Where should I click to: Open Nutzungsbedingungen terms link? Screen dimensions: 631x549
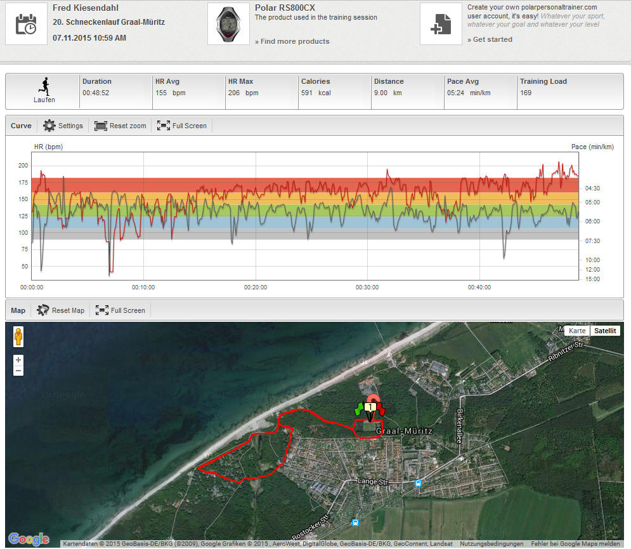point(491,544)
